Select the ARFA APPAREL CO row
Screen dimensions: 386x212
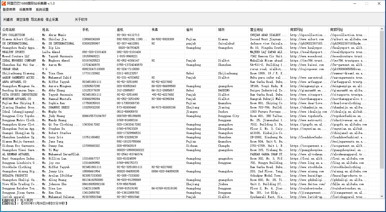point(190,82)
